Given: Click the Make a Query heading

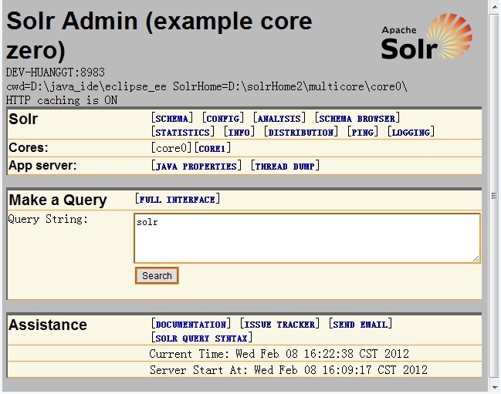Looking at the screenshot, I should click(58, 200).
